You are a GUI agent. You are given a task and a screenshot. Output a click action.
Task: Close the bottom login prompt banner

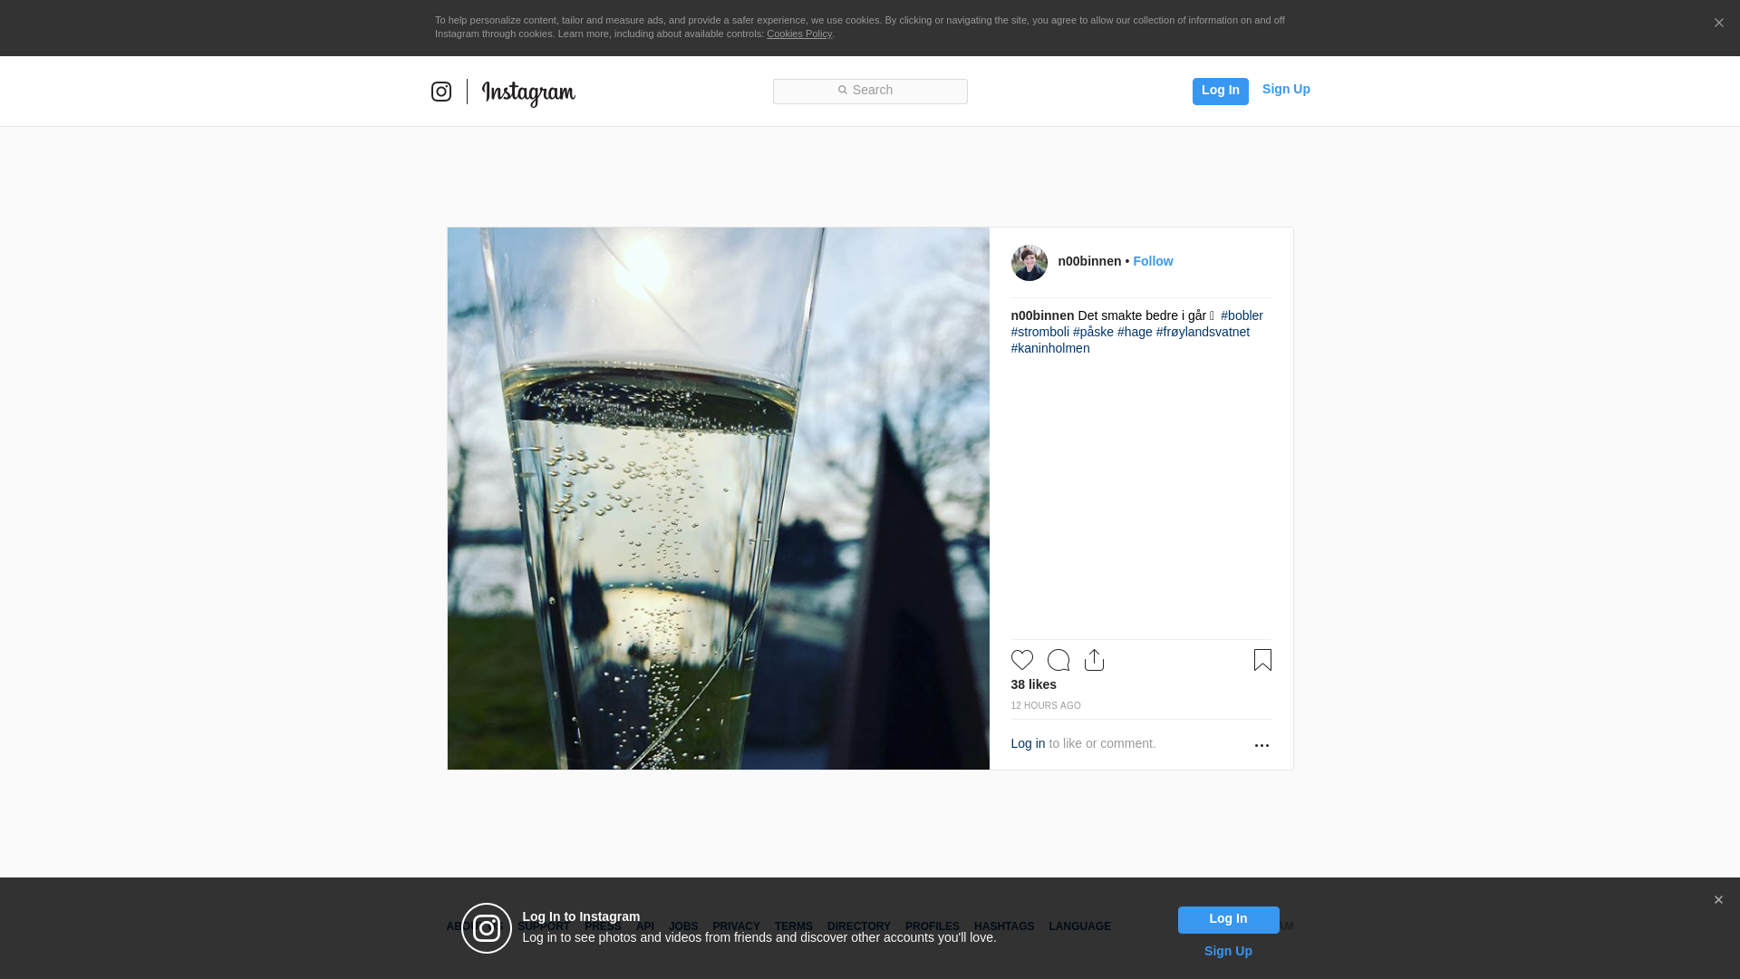point(1718,900)
